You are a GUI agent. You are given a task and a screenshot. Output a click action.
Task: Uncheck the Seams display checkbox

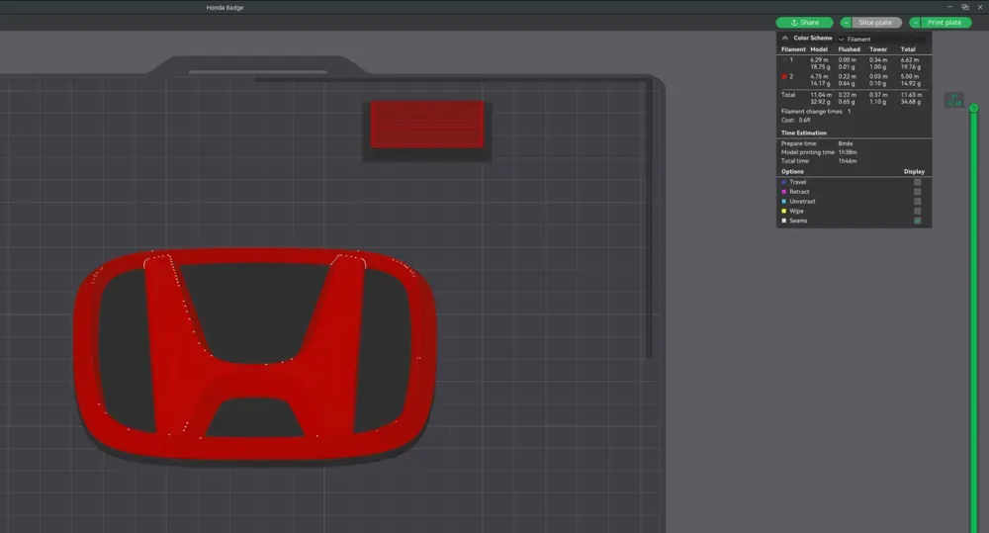tap(918, 221)
